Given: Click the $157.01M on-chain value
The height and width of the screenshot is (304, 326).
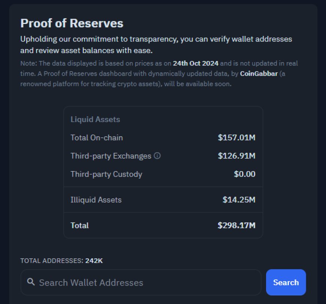Looking at the screenshot, I should pos(236,137).
